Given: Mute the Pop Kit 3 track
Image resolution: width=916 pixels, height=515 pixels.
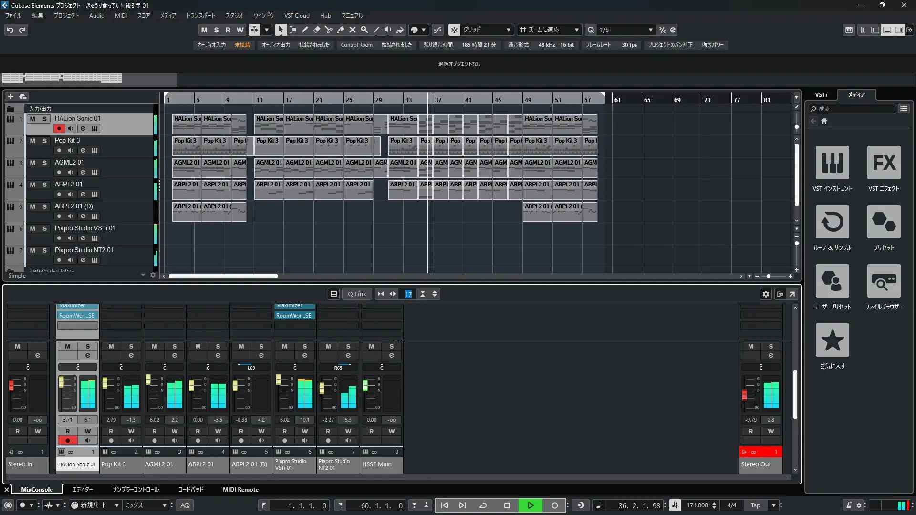Looking at the screenshot, I should [x=32, y=141].
